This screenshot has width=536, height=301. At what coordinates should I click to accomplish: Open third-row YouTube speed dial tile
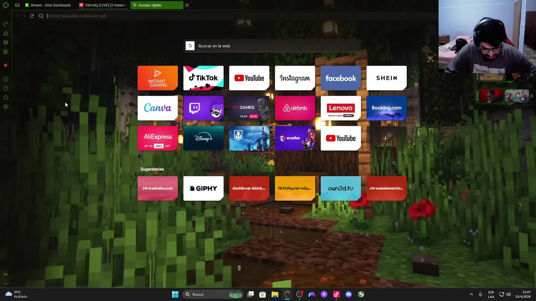(341, 138)
